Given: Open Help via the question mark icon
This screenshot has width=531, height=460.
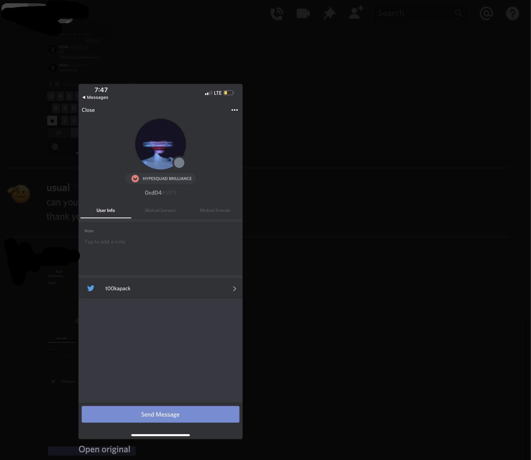Looking at the screenshot, I should click(x=513, y=13).
